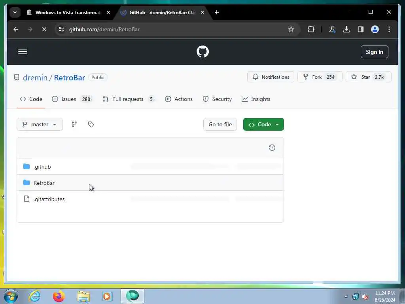View tags using the tag icon
The image size is (405, 304).
(x=91, y=124)
